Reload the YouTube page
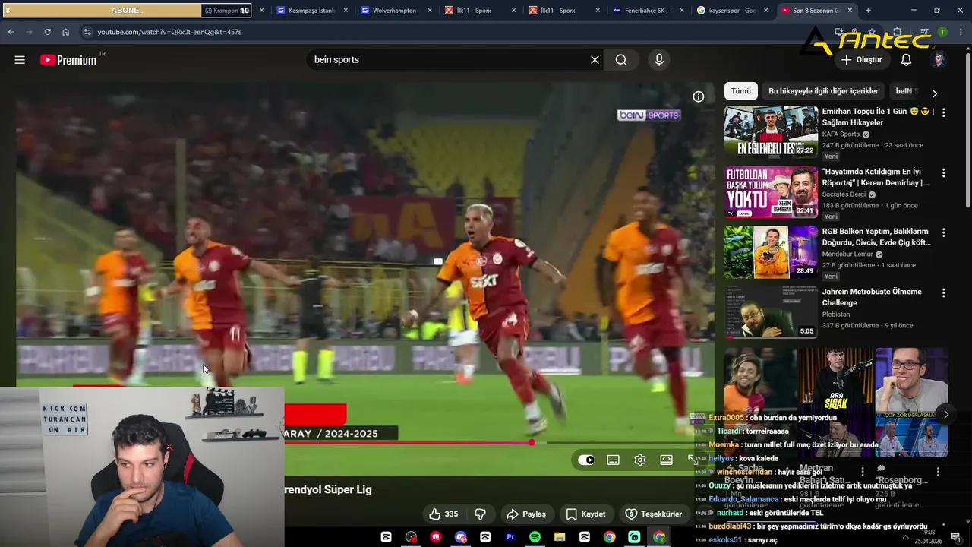Image resolution: width=972 pixels, height=547 pixels. click(x=47, y=32)
